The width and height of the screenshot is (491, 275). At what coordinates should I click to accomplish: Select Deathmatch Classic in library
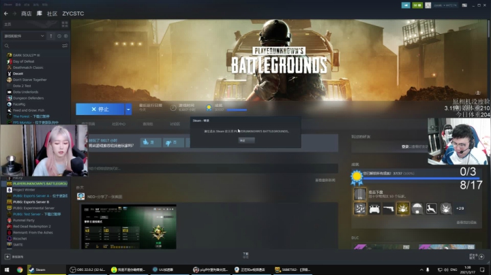(28, 67)
